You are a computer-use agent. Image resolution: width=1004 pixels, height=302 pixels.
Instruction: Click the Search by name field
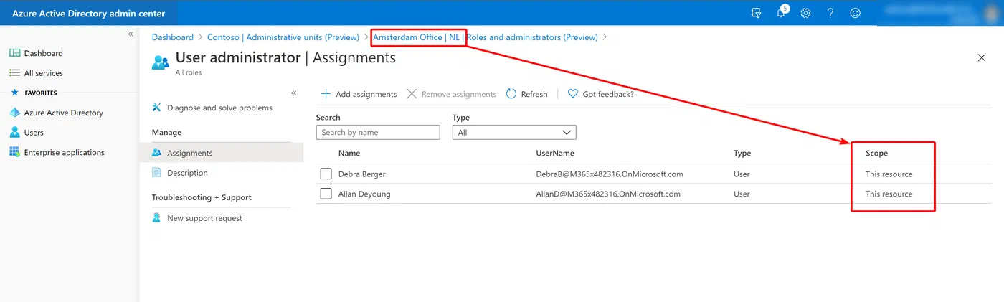378,132
